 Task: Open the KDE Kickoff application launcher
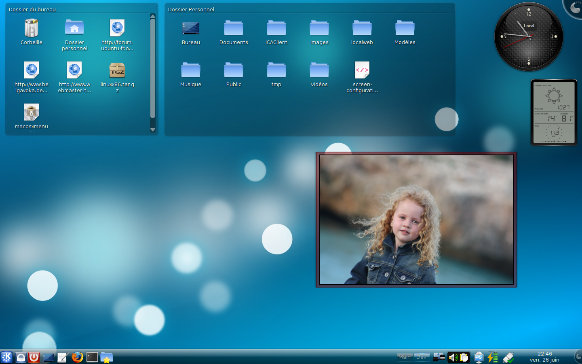tap(6, 357)
